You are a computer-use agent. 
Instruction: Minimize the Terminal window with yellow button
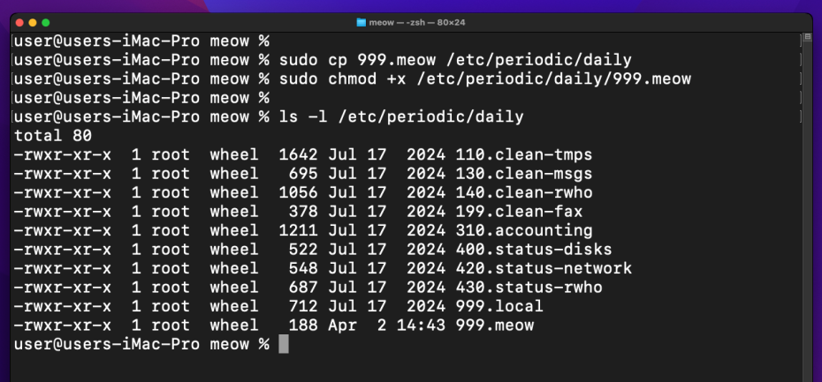(33, 22)
